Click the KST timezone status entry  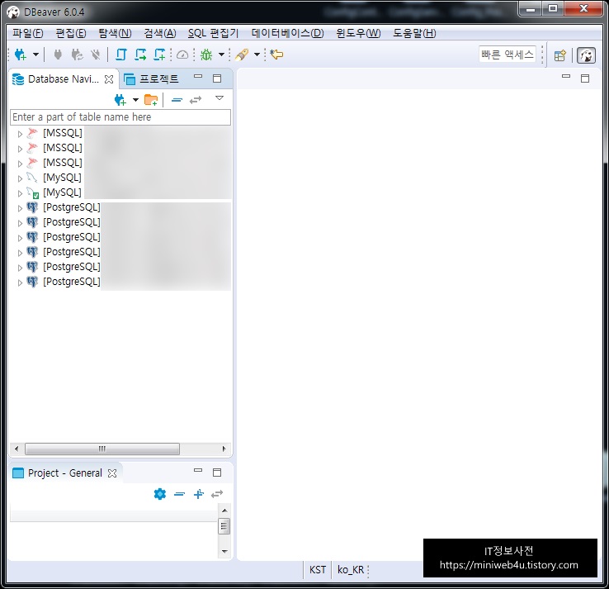click(x=318, y=570)
